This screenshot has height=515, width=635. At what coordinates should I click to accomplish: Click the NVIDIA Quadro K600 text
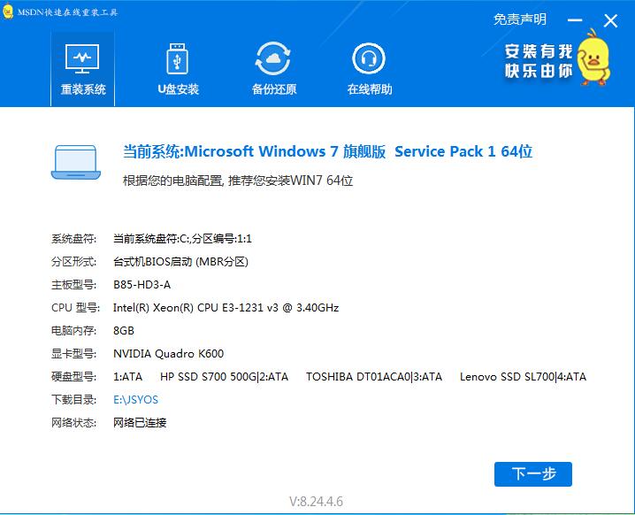pos(168,354)
